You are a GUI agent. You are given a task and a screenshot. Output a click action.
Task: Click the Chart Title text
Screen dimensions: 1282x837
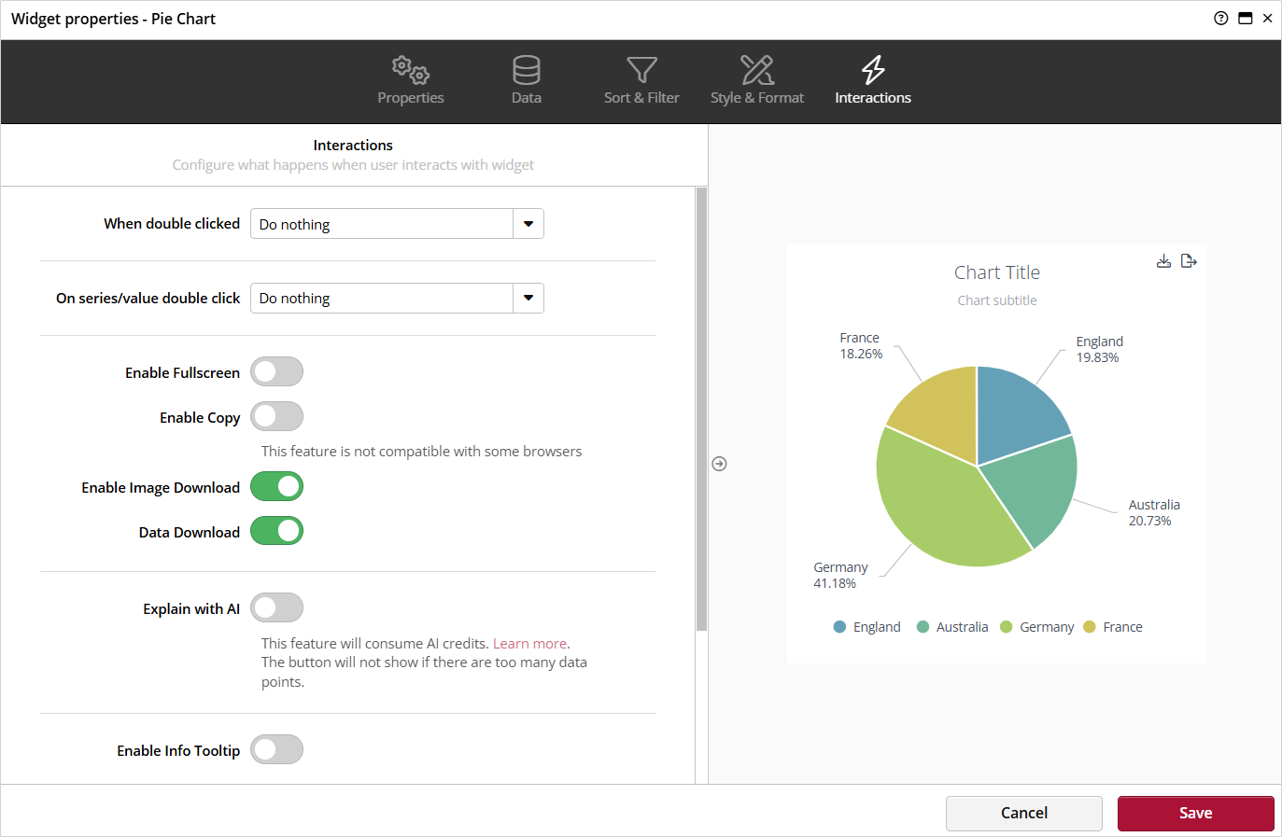pyautogui.click(x=996, y=272)
